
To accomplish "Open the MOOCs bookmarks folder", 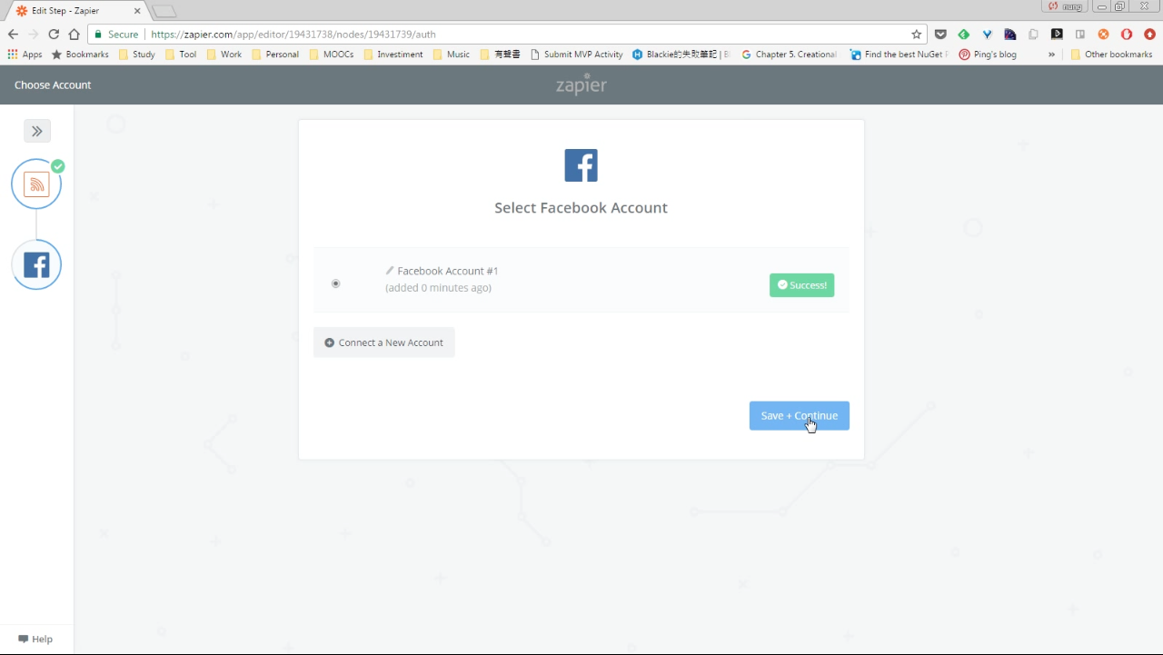I will tap(332, 55).
